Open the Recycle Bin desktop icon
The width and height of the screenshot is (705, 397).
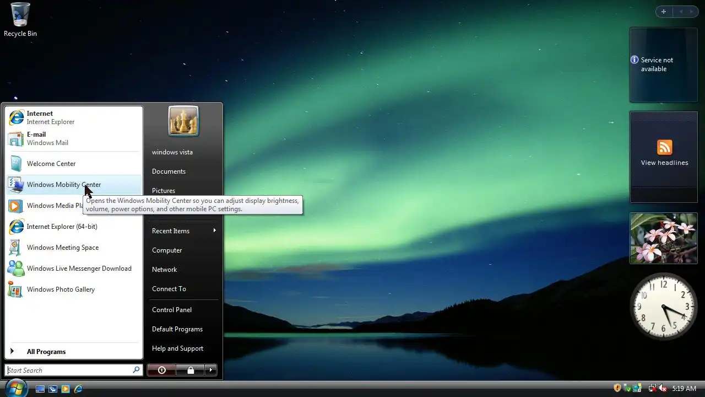point(20,20)
